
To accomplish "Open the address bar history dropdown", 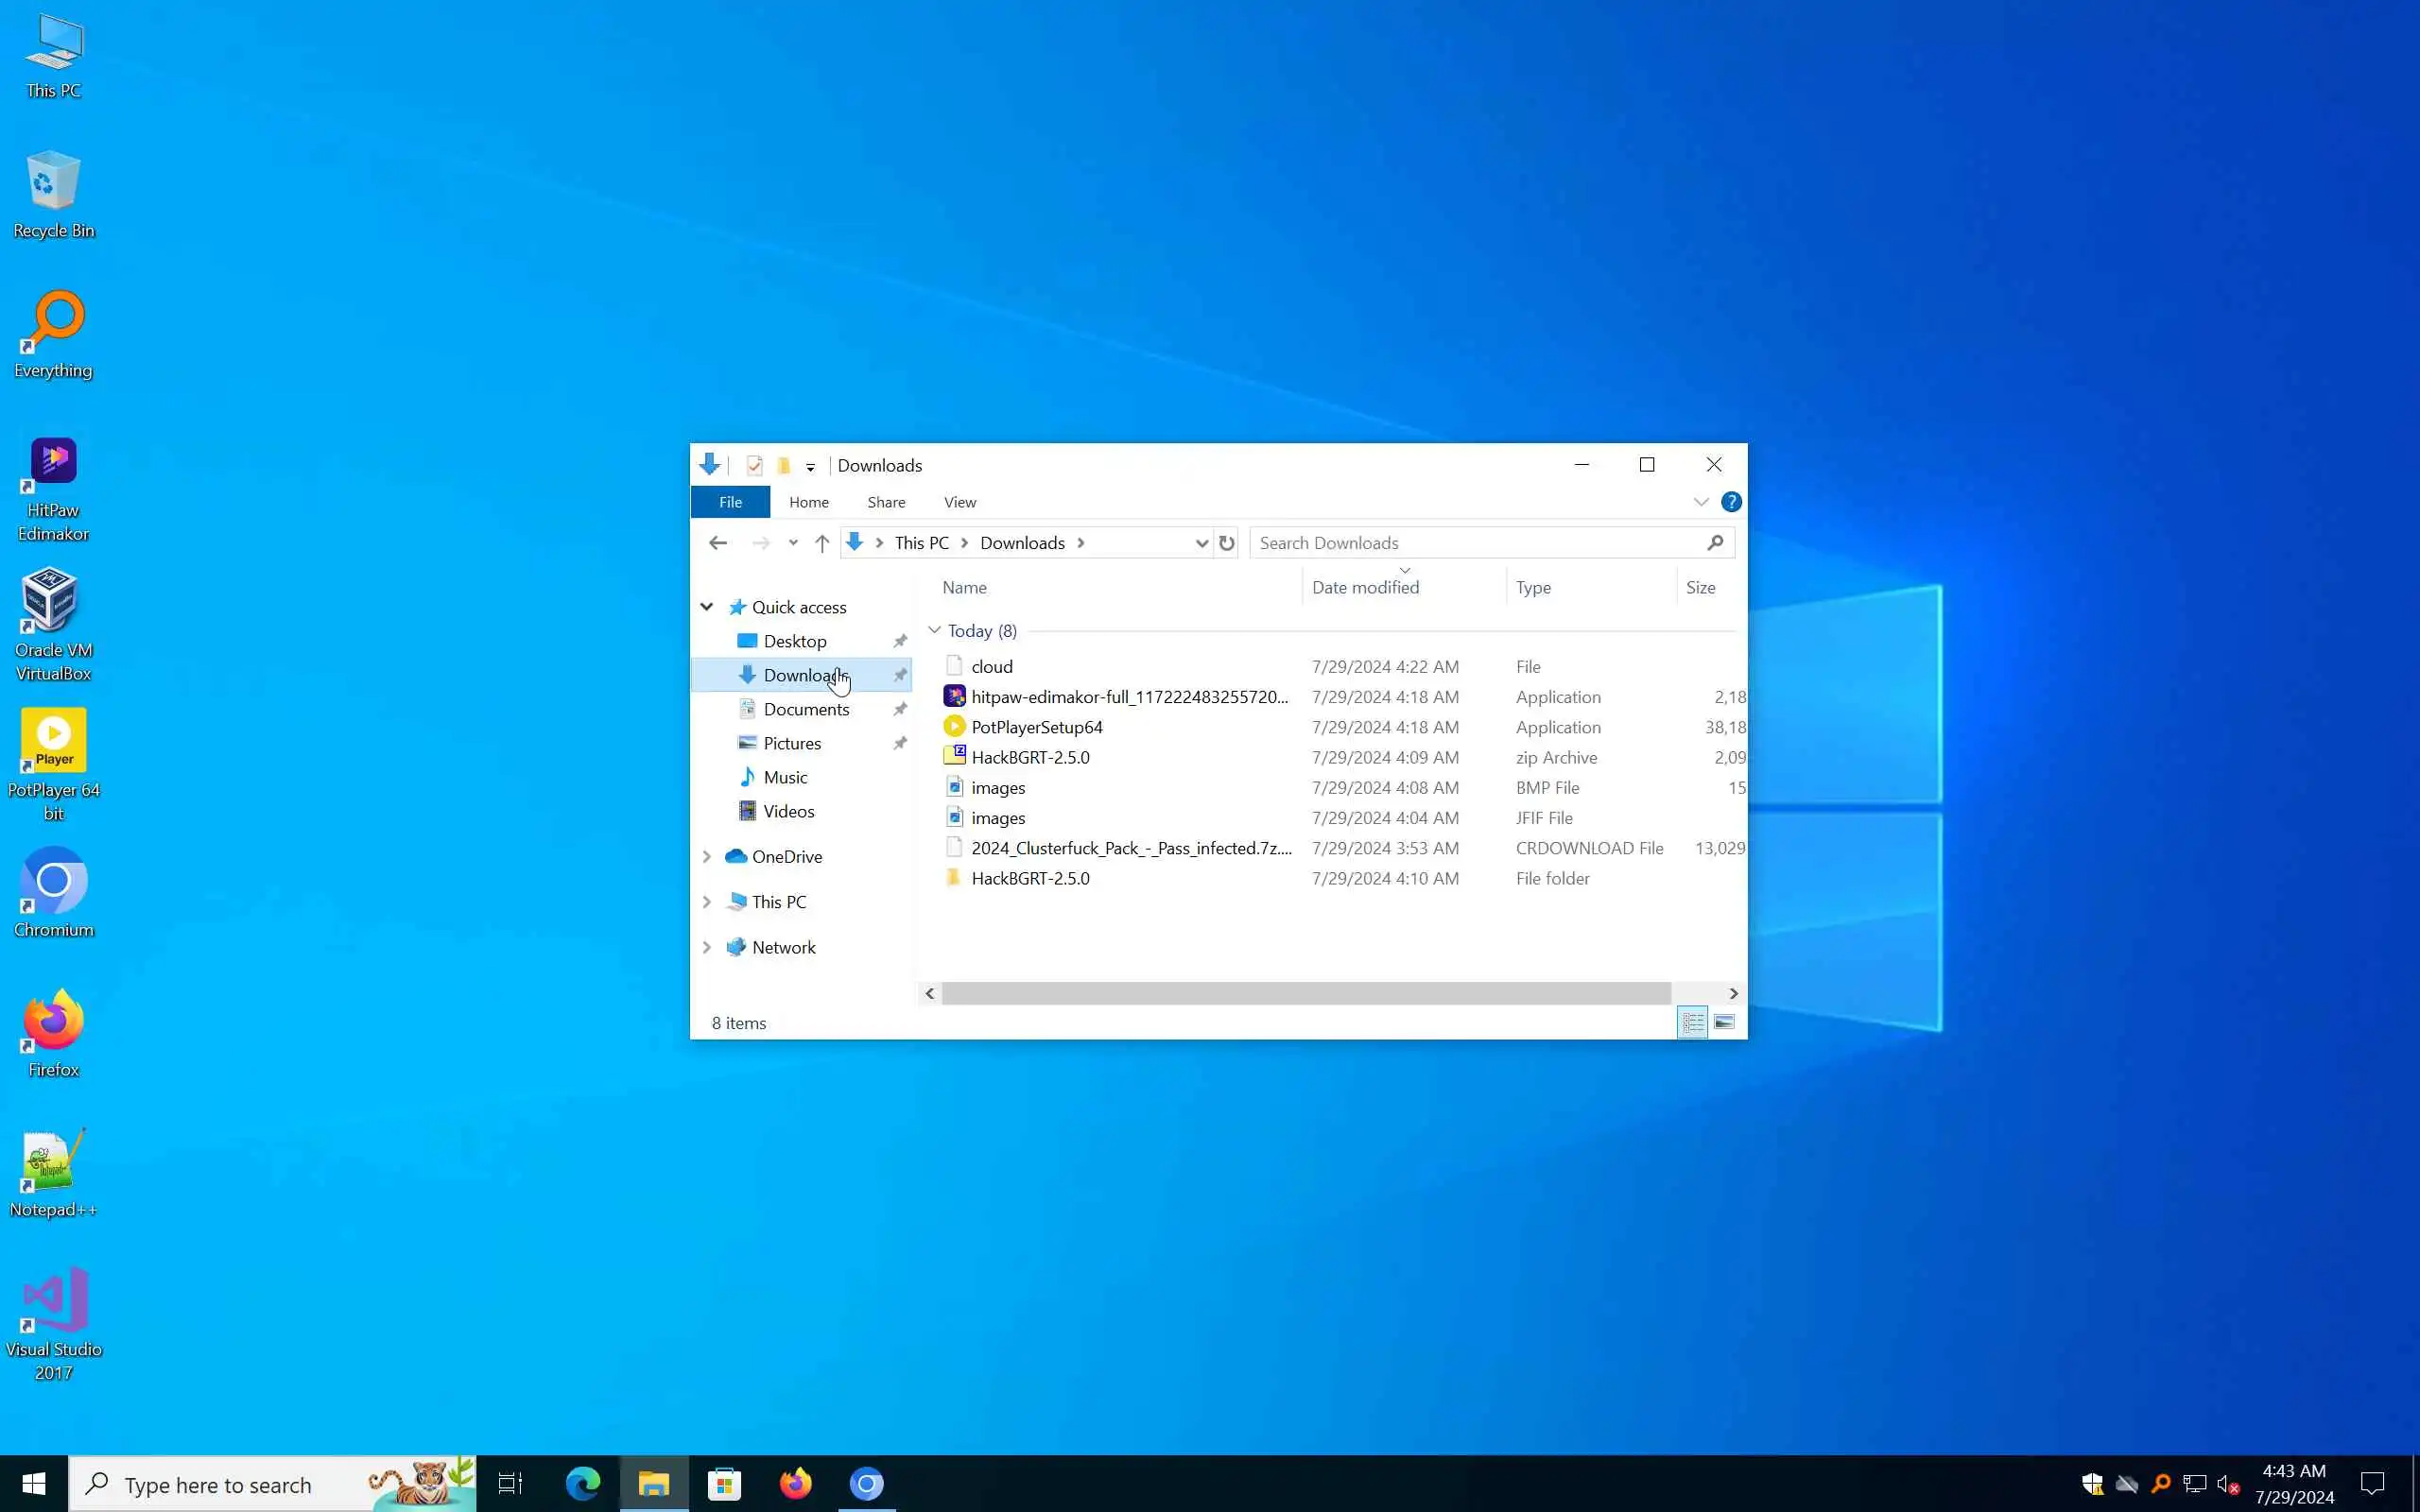I will [1201, 543].
